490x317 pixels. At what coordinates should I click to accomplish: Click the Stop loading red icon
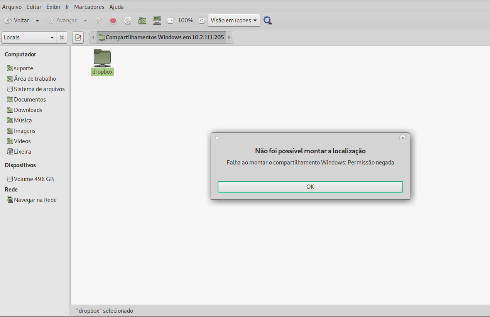coord(113,20)
